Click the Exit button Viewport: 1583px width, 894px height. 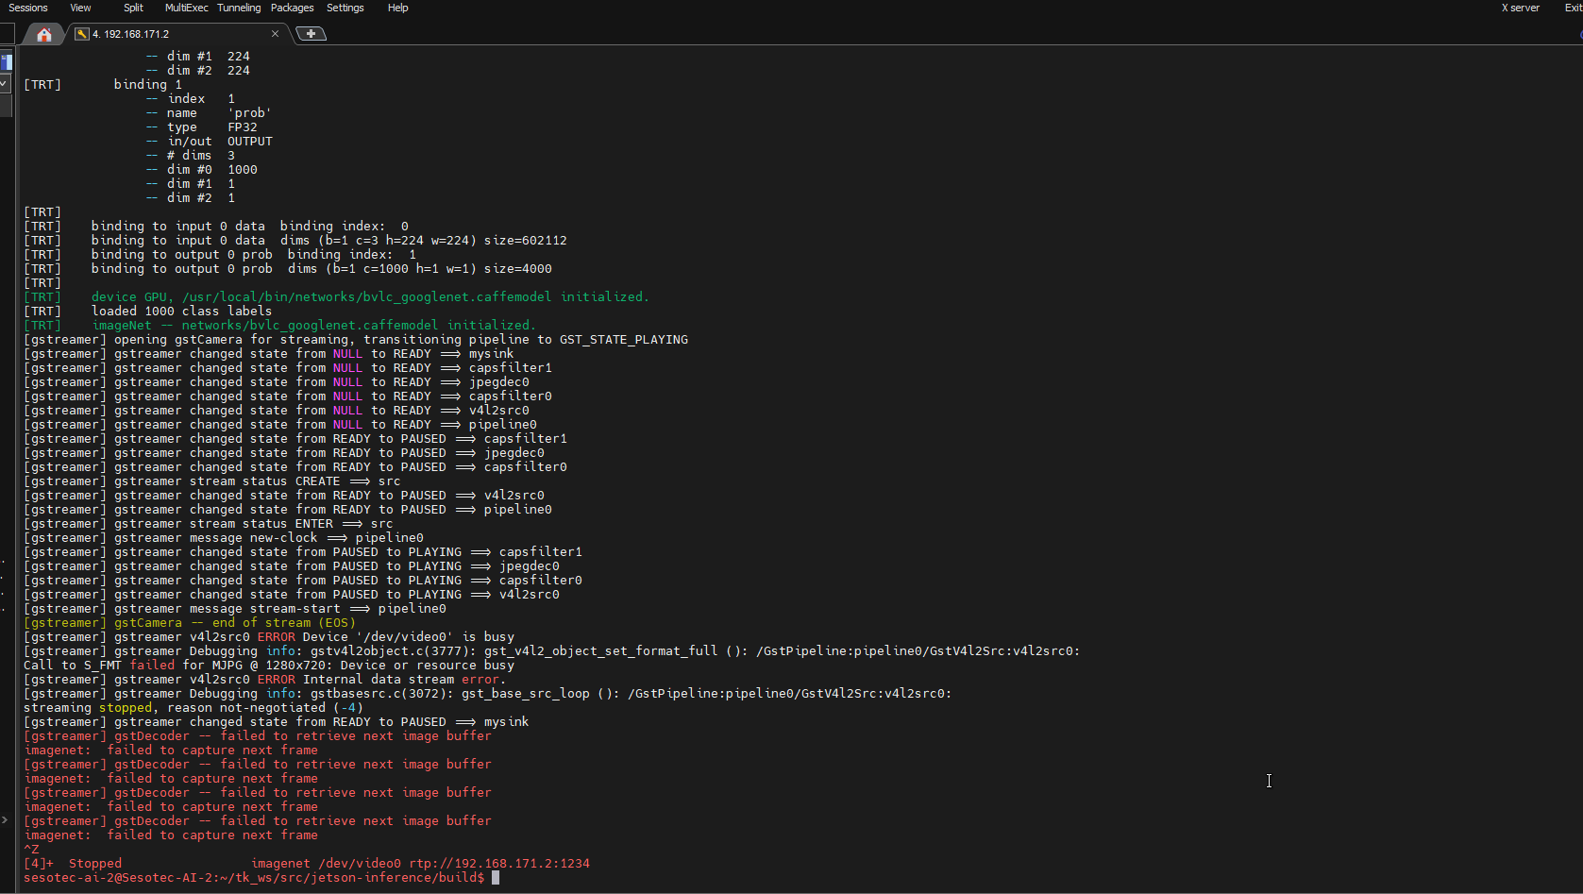coord(1573,8)
